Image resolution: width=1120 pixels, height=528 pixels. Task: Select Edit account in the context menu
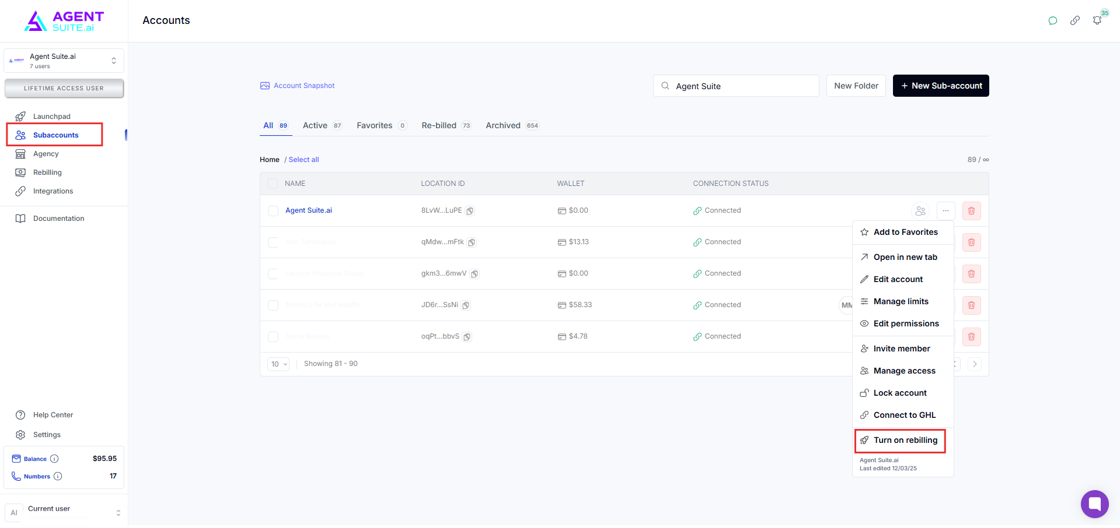(903, 279)
